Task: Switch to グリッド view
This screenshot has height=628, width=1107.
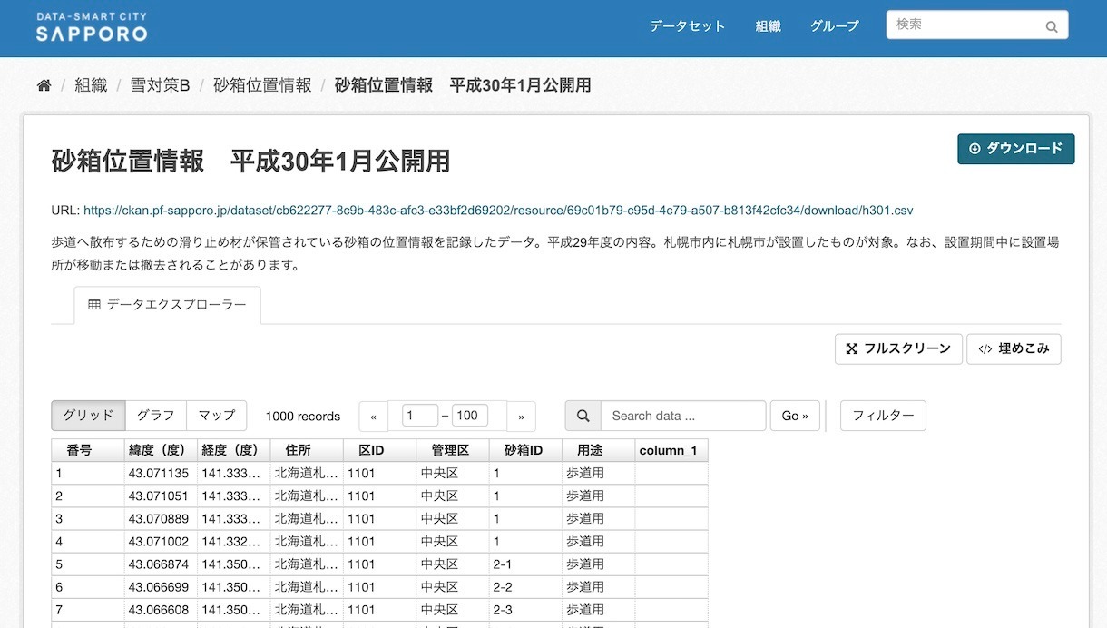Action: point(88,416)
